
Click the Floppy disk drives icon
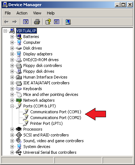[x=19, y=71]
